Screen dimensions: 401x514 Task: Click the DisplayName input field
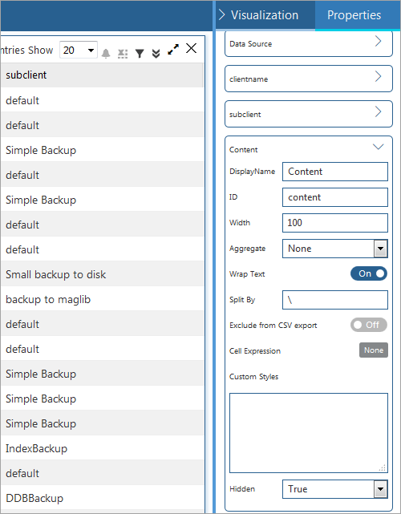click(x=335, y=172)
